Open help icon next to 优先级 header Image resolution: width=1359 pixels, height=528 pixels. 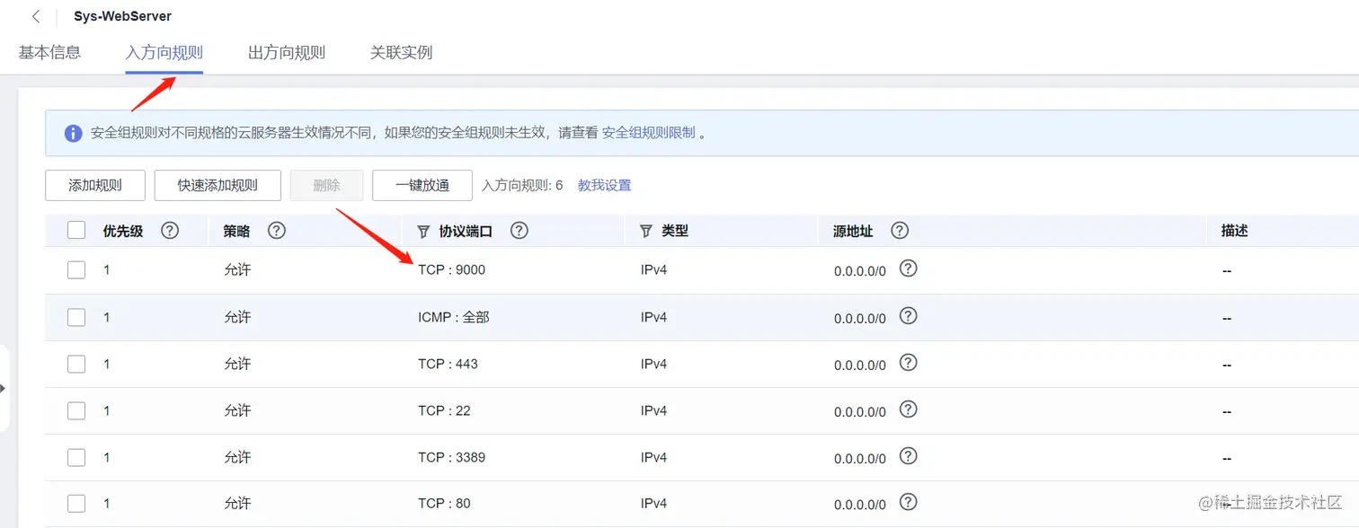click(170, 230)
